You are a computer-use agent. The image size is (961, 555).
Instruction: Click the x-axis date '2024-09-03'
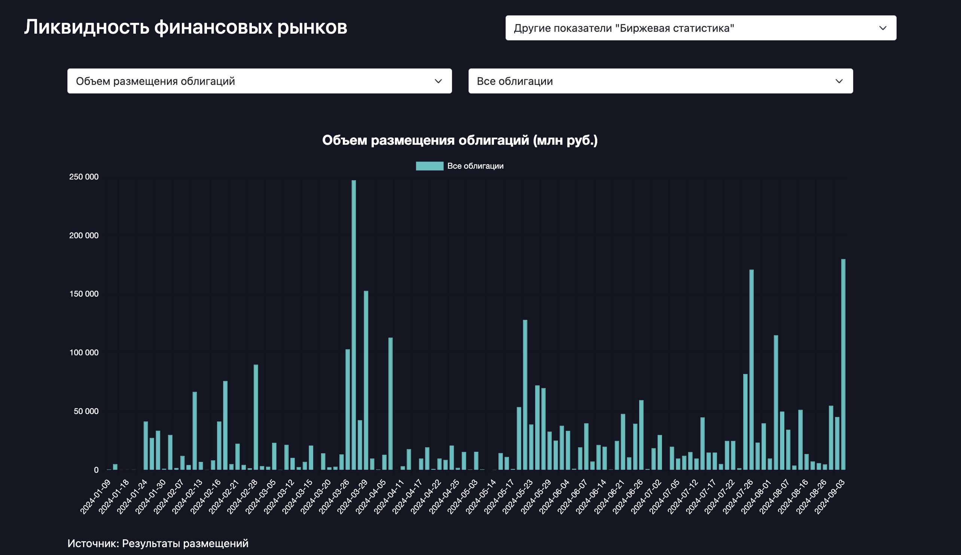830,497
